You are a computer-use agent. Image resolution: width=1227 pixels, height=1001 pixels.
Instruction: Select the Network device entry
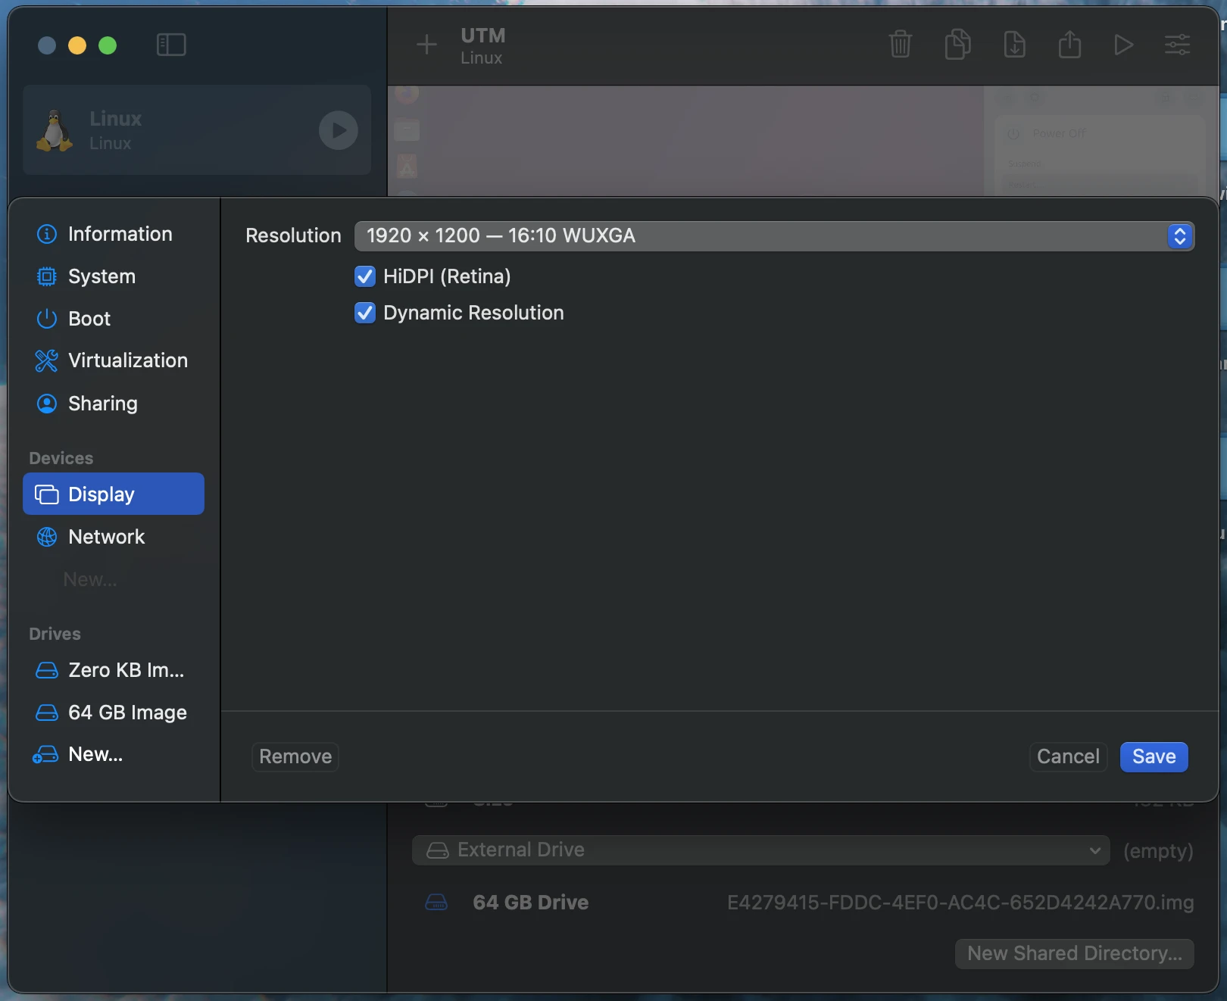[x=114, y=537]
